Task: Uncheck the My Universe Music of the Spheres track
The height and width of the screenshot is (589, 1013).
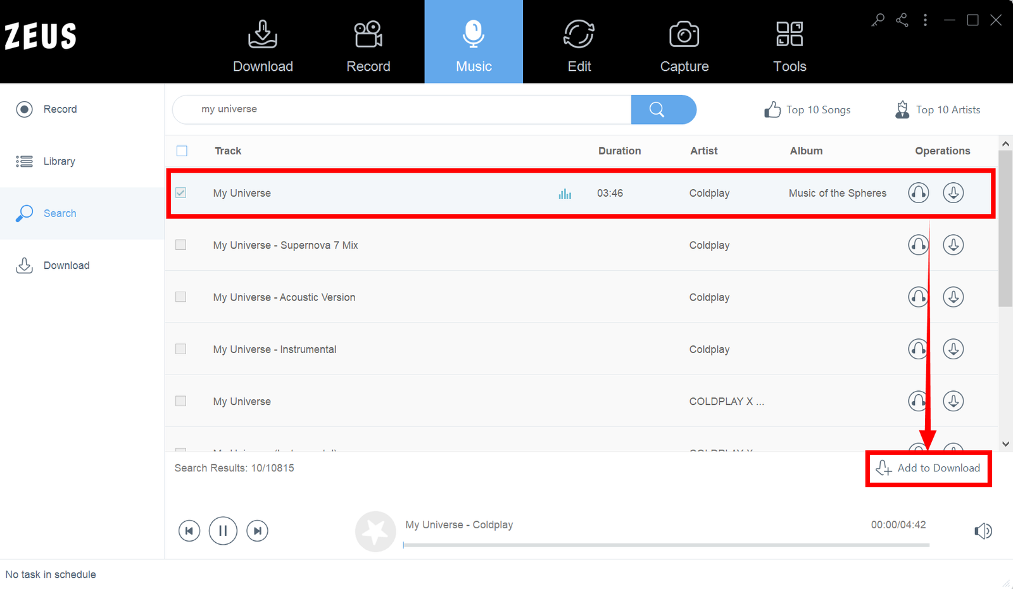Action: pos(181,192)
